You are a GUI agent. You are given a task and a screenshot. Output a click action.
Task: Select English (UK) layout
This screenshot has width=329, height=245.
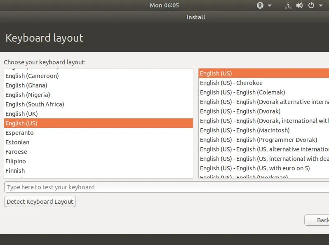coord(21,114)
